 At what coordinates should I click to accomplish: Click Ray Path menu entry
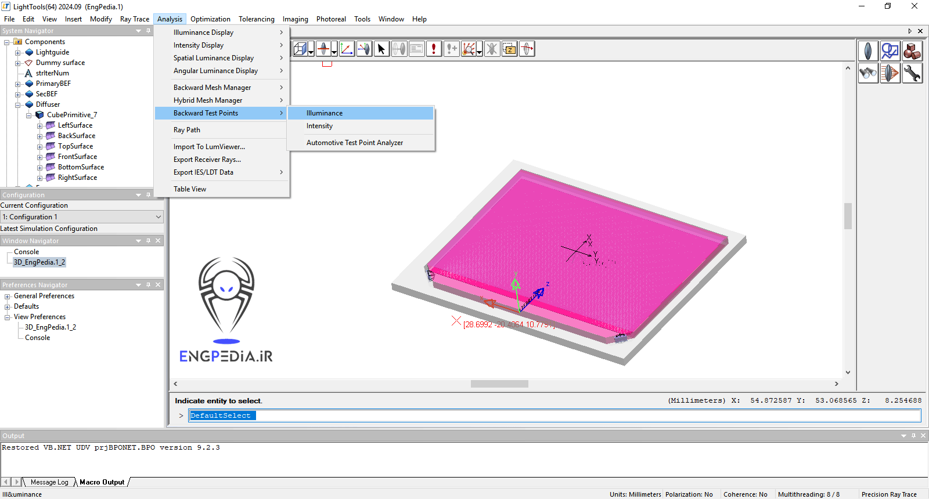[222, 130]
